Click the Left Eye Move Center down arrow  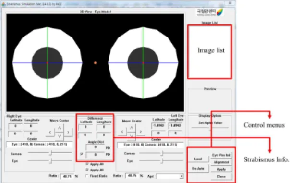click(x=131, y=136)
